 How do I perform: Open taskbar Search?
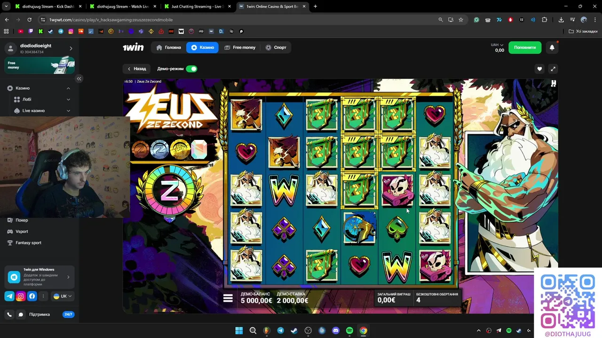point(253,330)
